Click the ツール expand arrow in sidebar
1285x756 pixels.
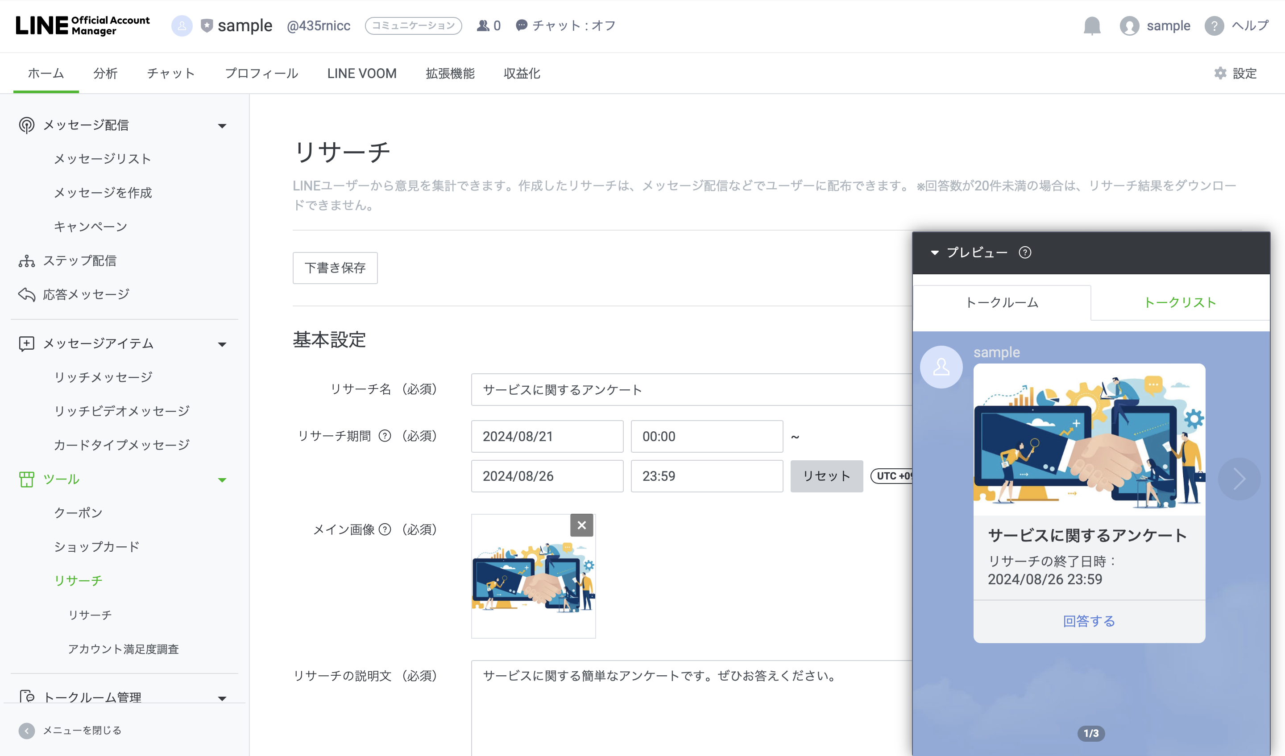pyautogui.click(x=223, y=479)
